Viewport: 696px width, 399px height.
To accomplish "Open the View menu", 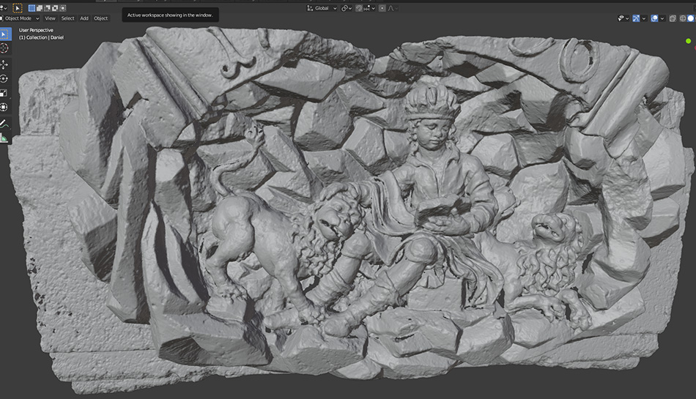I will [x=50, y=18].
